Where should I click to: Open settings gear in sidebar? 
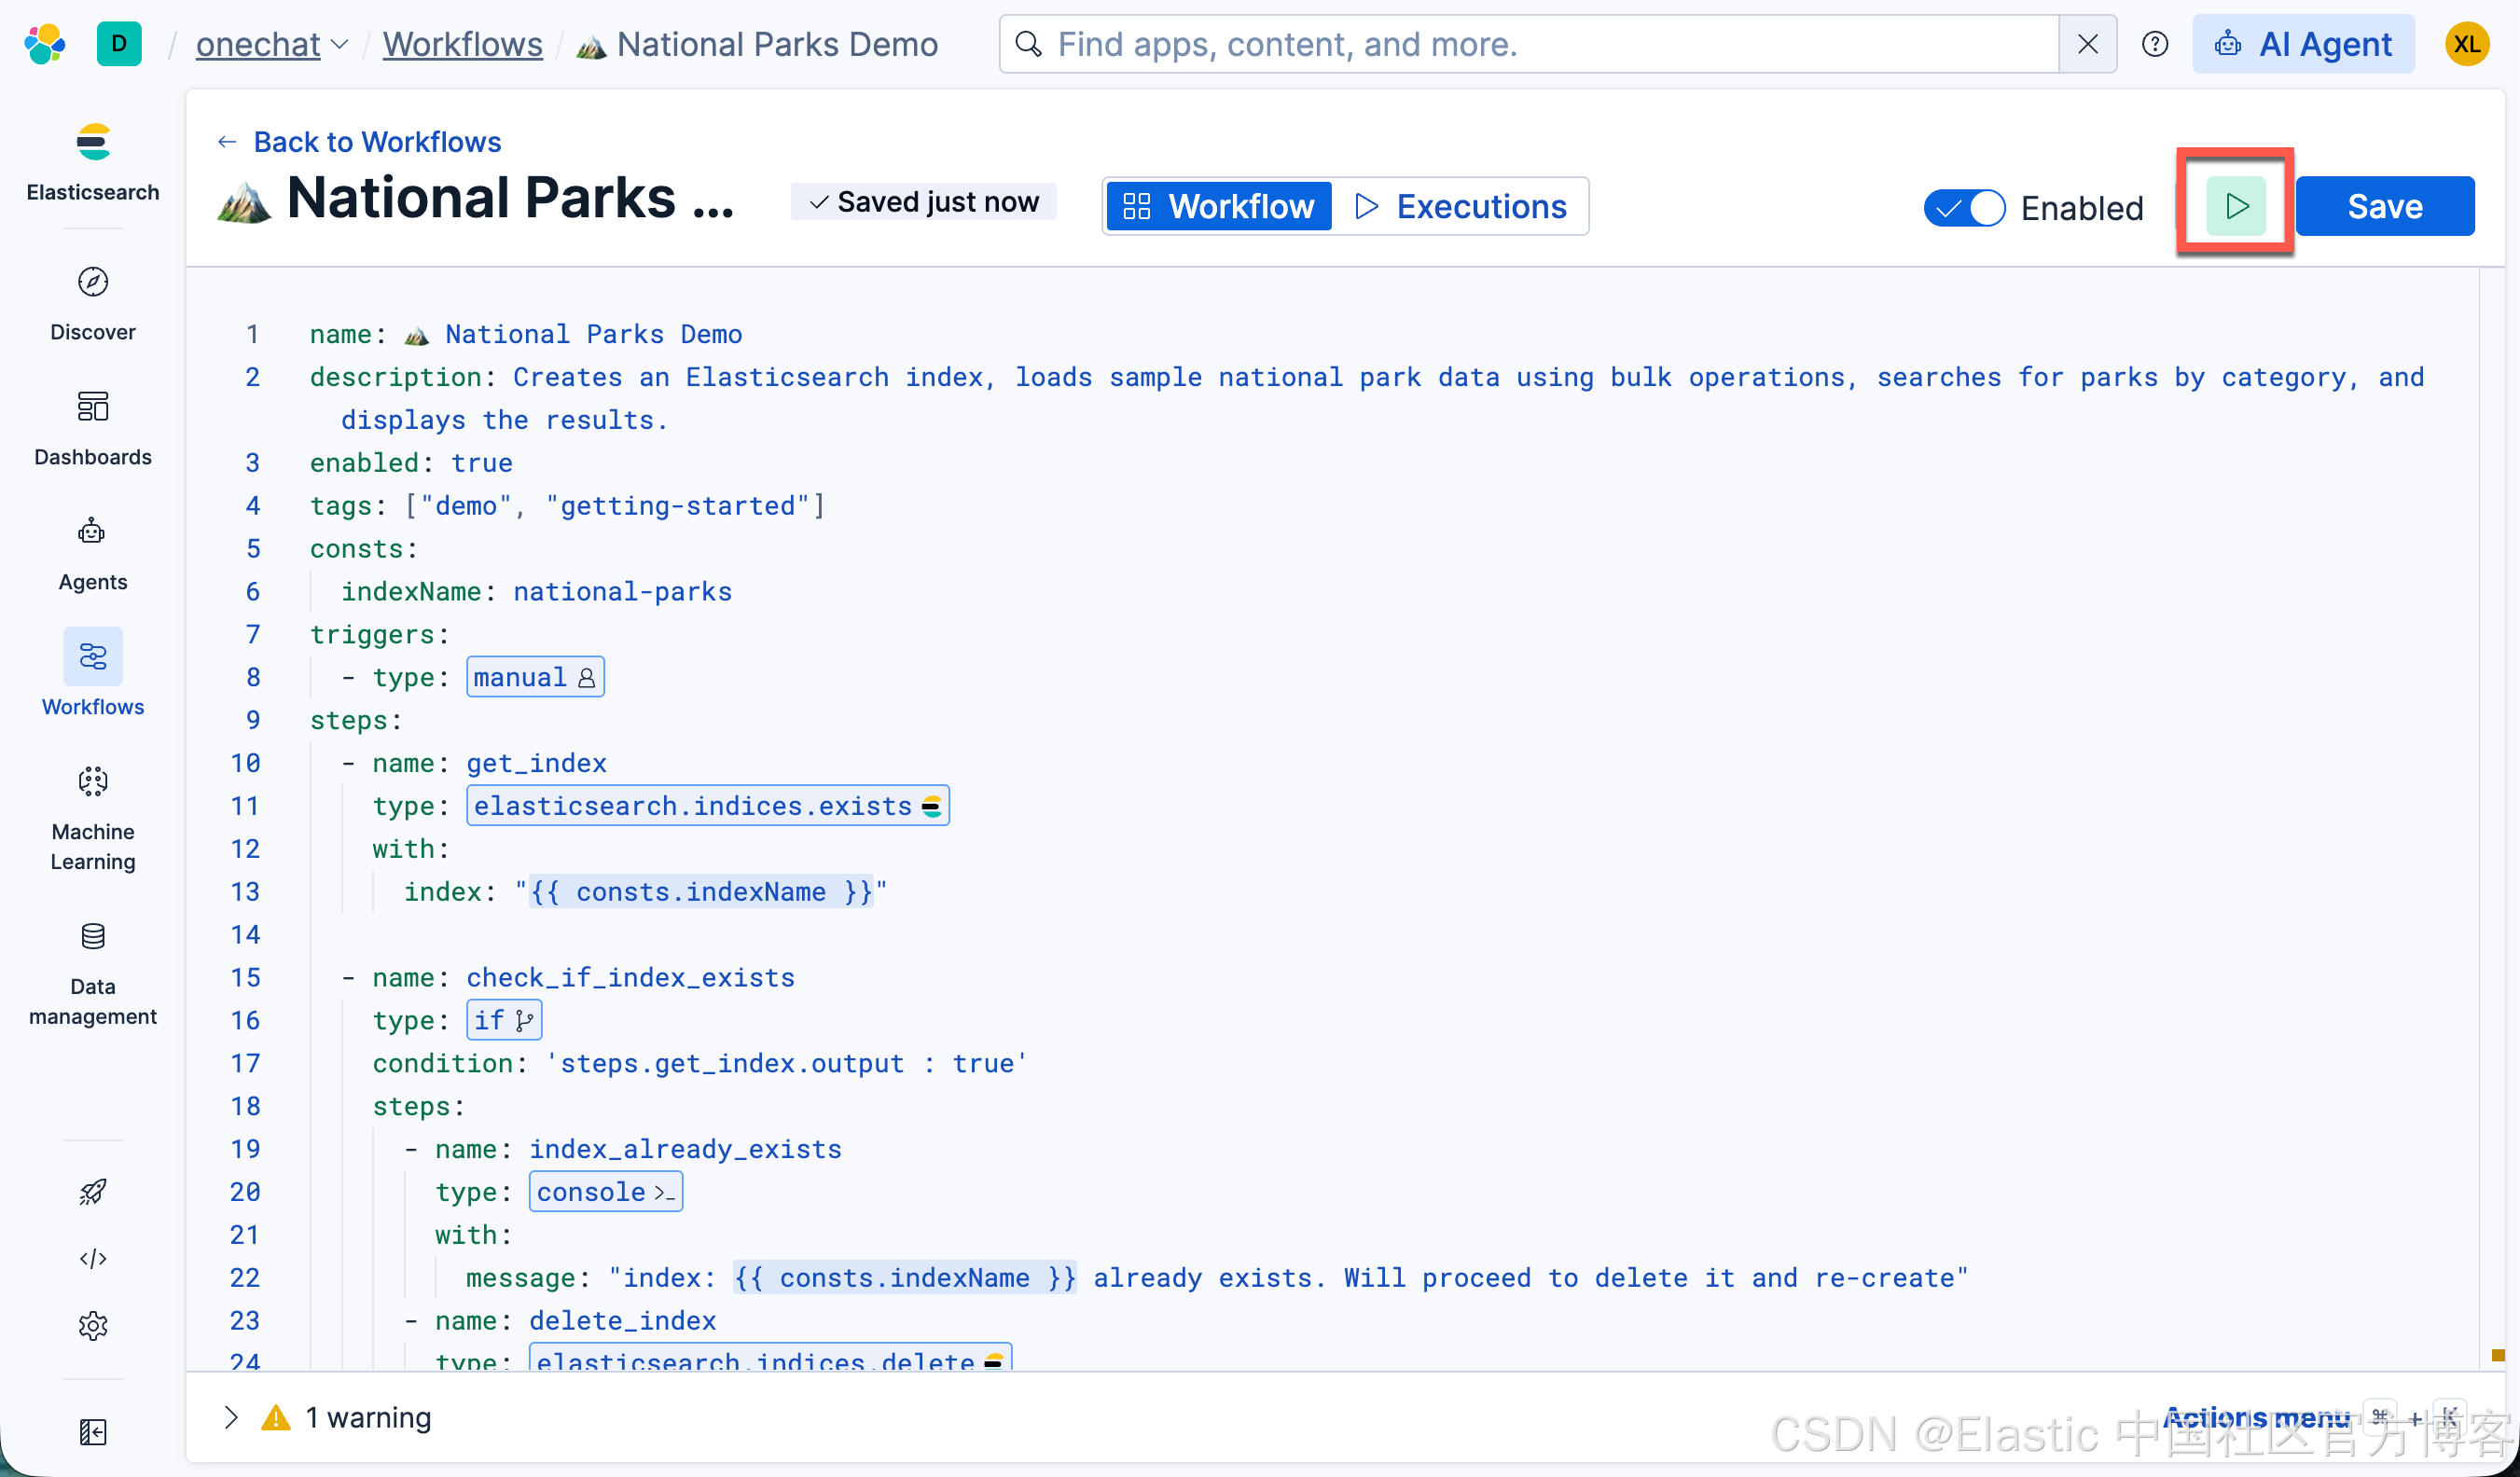[93, 1325]
